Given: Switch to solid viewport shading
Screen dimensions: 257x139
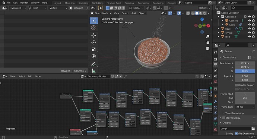Looking at the screenshot, I should 197,13.
